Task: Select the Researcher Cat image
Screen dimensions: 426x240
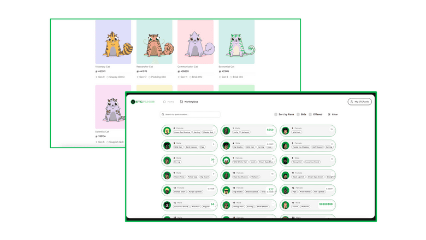Action: (x=154, y=42)
